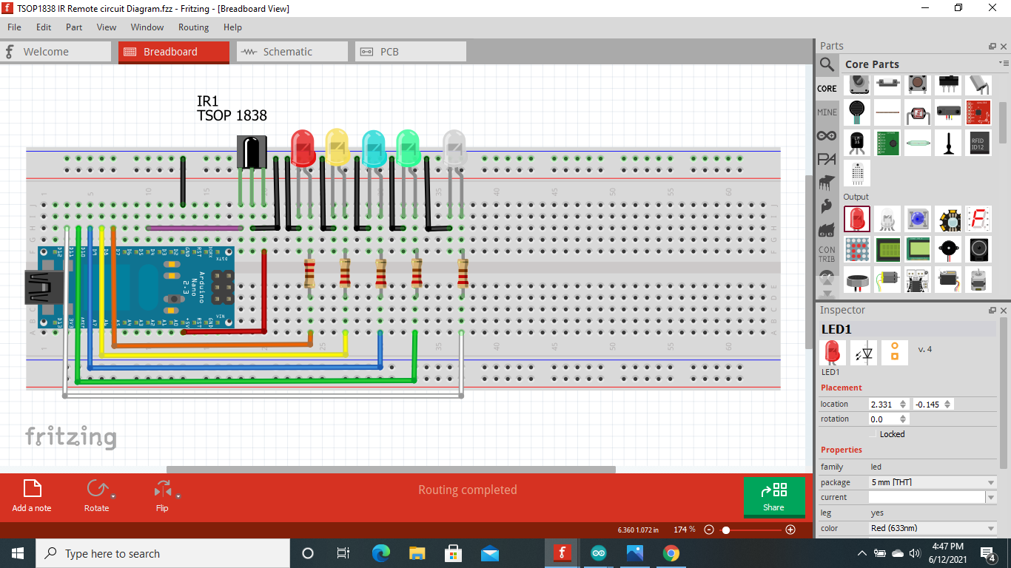
Task: Open the CONTRIB parts category
Action: tap(827, 254)
